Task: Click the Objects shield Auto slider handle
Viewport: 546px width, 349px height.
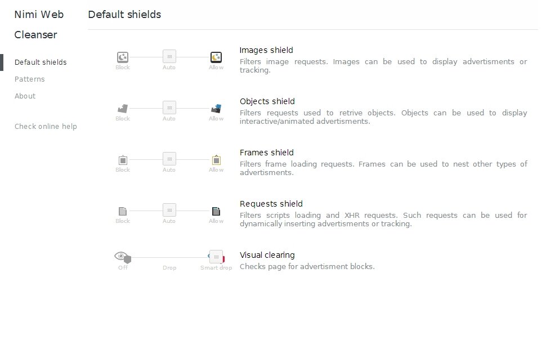Action: (169, 108)
